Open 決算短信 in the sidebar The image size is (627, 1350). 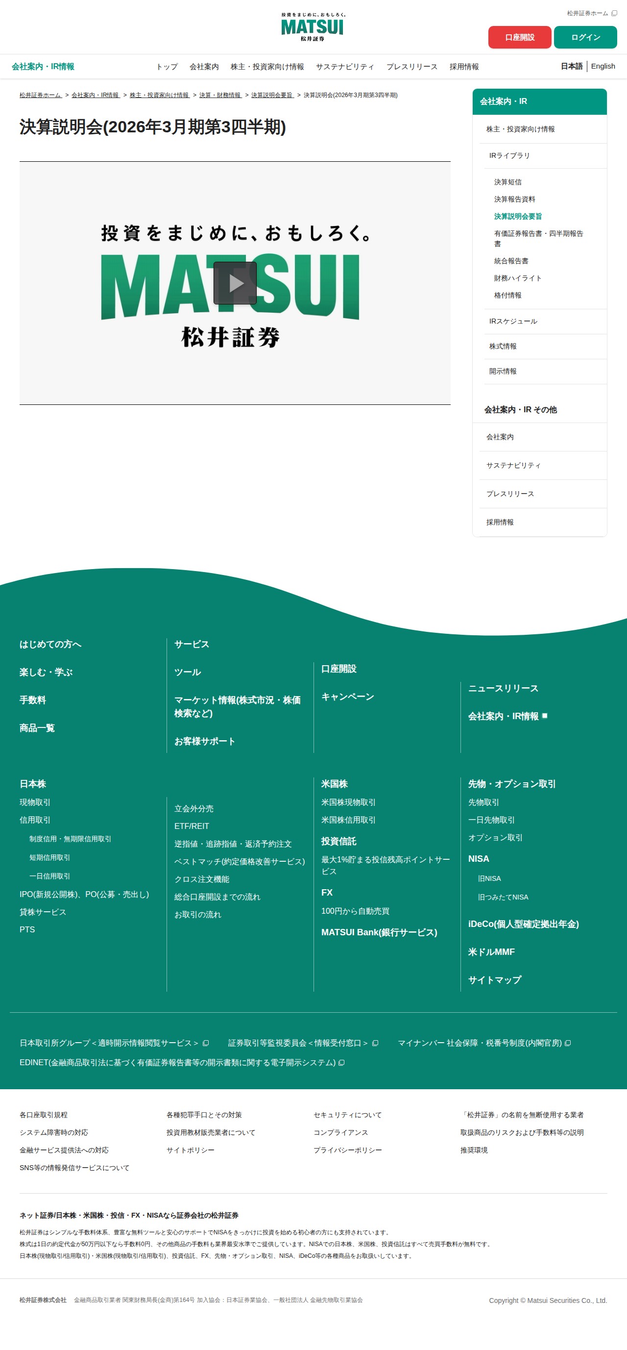point(507,182)
